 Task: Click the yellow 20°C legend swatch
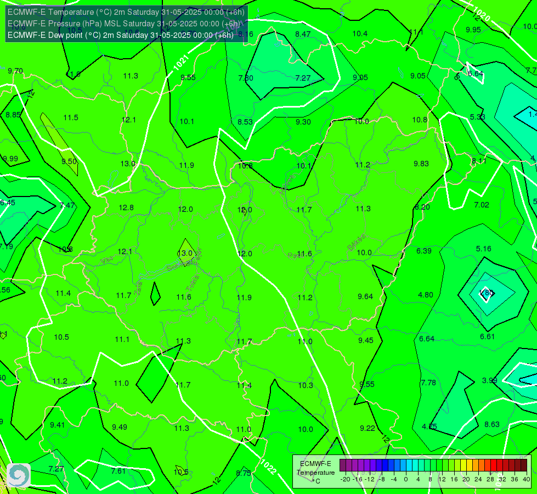click(x=463, y=465)
